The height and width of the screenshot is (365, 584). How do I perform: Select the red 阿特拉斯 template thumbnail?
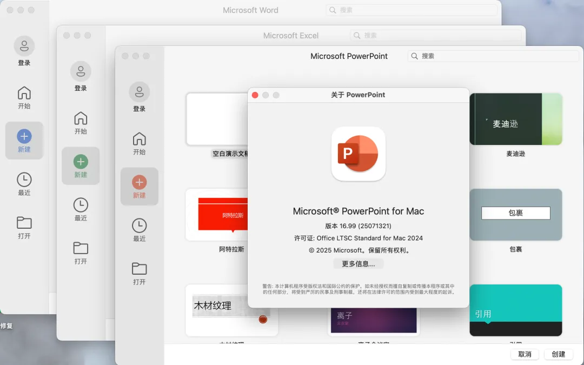217,215
